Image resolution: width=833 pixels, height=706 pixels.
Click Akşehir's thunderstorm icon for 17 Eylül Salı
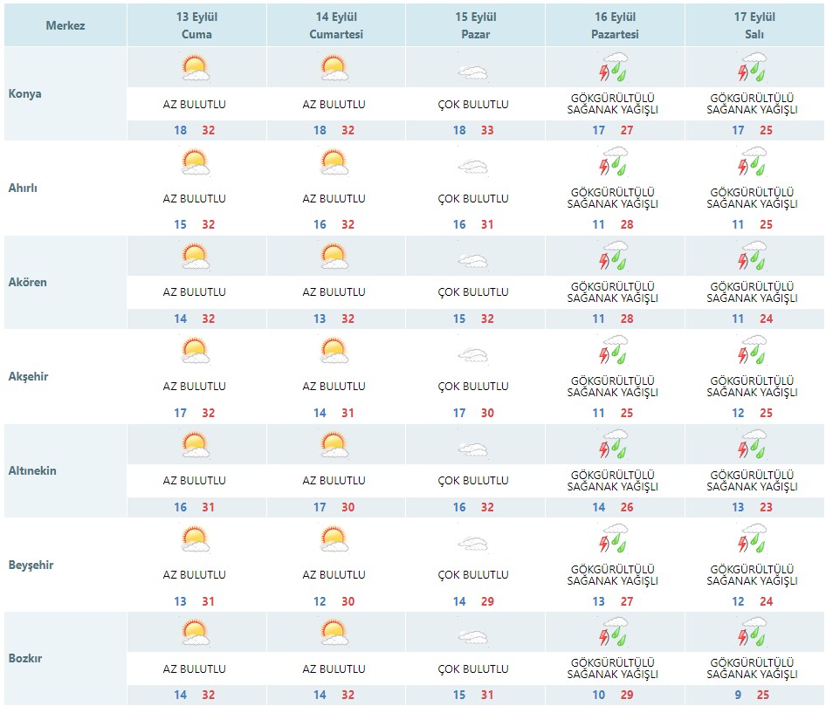(753, 349)
